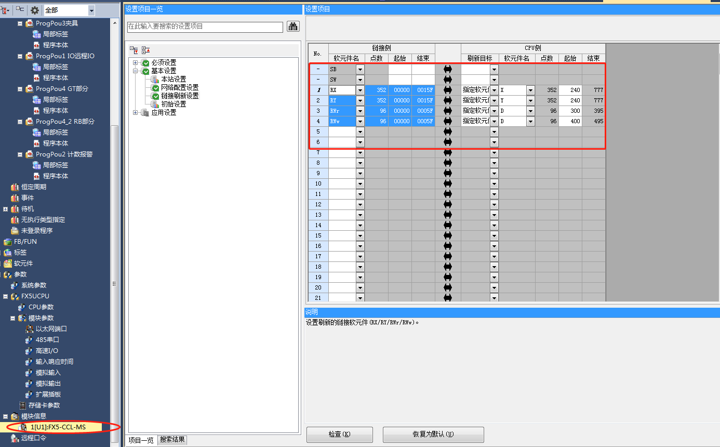
Task: Click the bidirectional arrow icon in row 3
Action: pyautogui.click(x=448, y=111)
